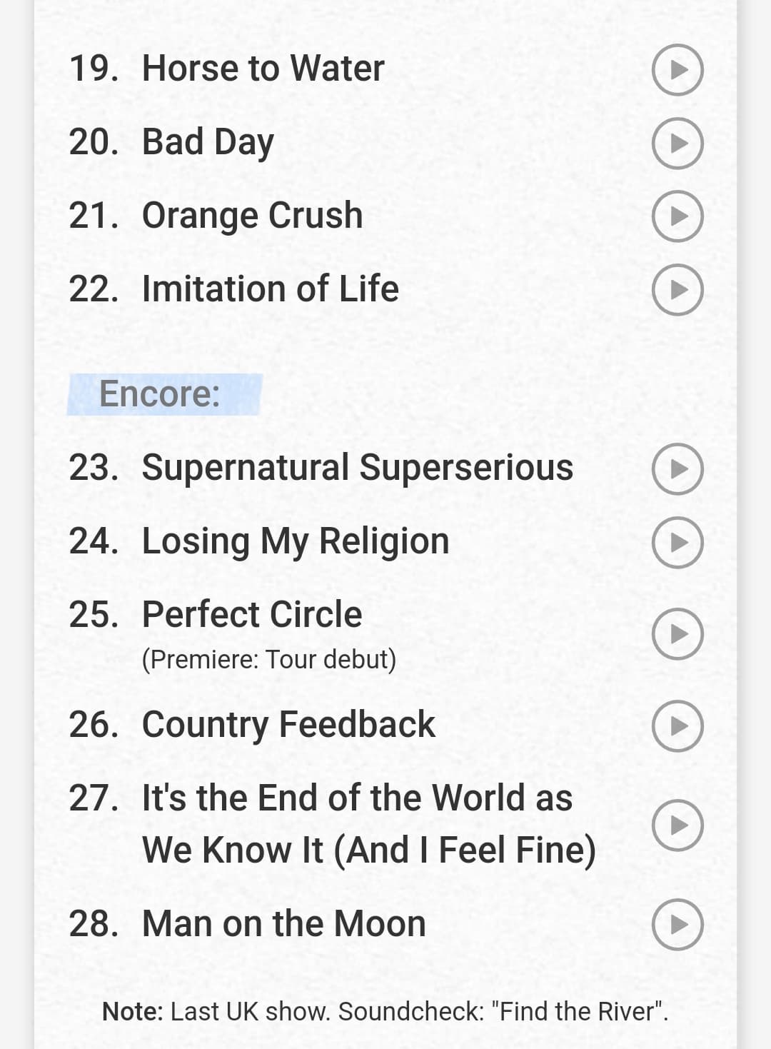The height and width of the screenshot is (1049, 771).
Task: Open the Country Feedback song page
Action: [288, 725]
